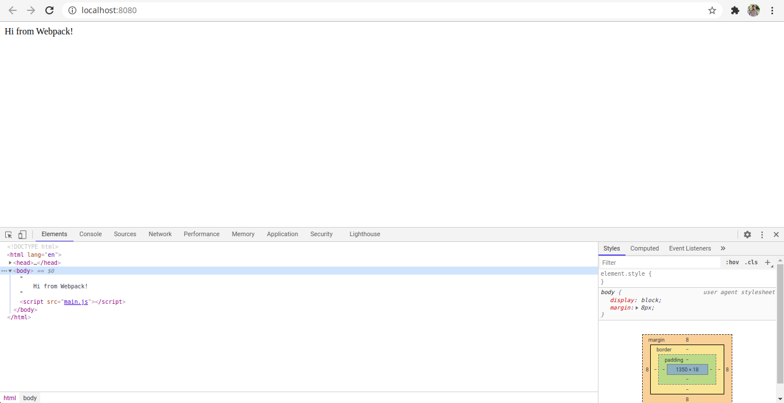Toggle the device toolbar

coord(22,234)
